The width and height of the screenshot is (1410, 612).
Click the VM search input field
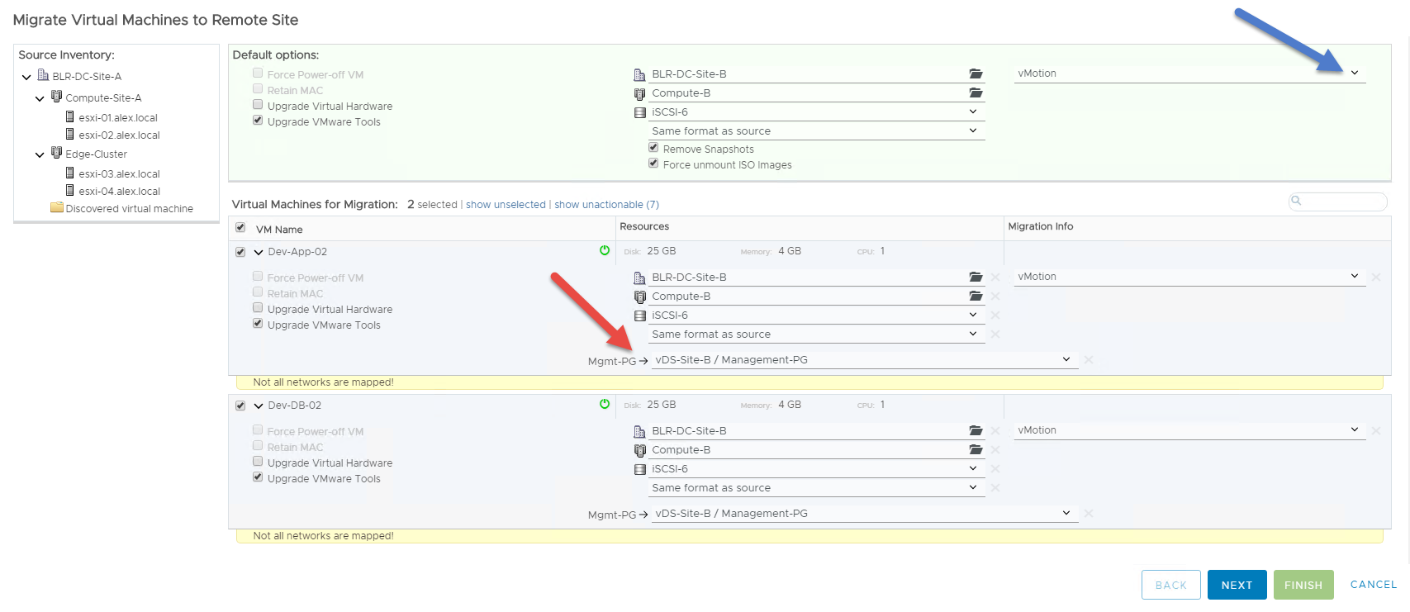(1343, 202)
